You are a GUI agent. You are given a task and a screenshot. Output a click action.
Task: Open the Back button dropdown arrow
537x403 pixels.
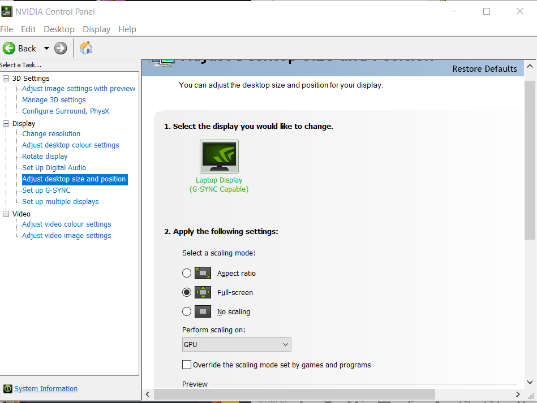tap(46, 48)
